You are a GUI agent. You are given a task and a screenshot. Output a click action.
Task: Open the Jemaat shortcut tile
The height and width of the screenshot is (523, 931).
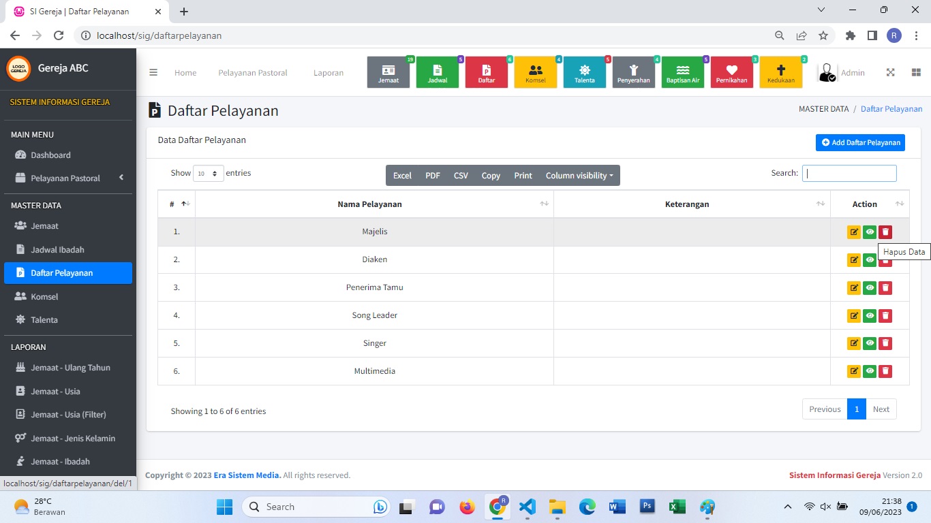(x=388, y=73)
